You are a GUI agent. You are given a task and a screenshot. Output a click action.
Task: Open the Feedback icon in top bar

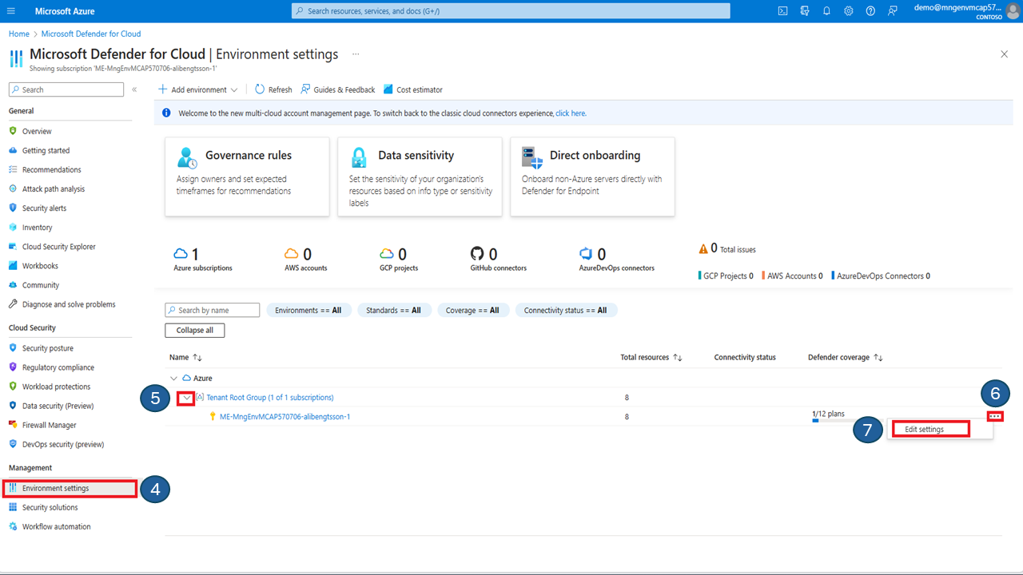tap(893, 11)
